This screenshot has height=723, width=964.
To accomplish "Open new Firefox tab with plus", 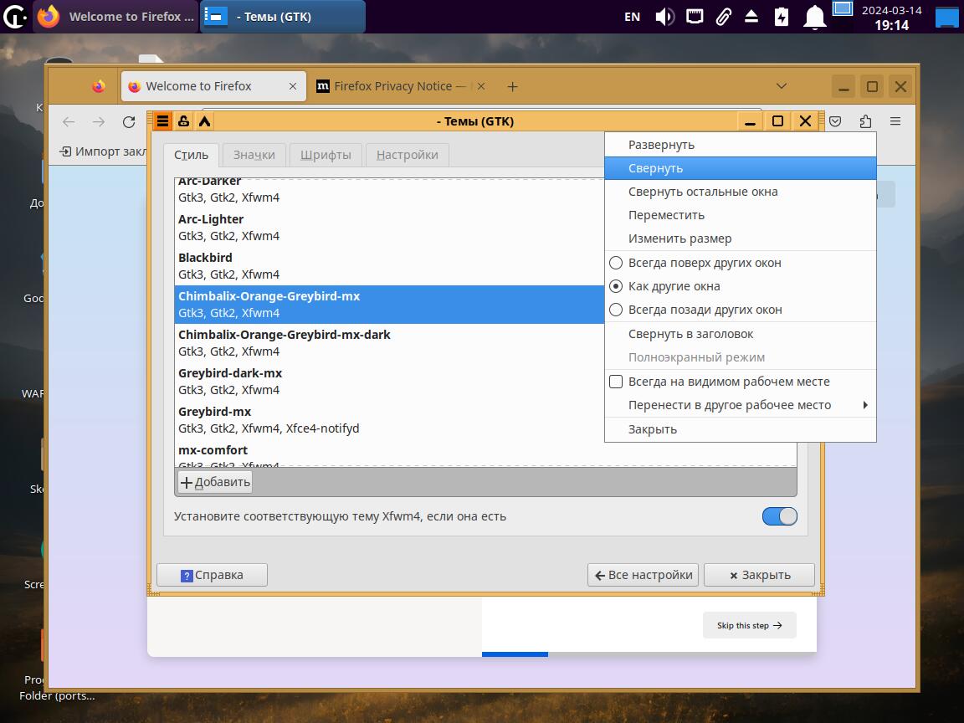I will pyautogui.click(x=512, y=86).
